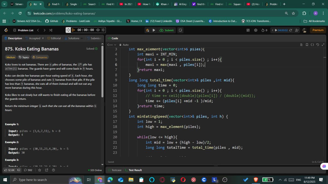Click the editor bookmark icon
Viewport: 328px width, 184px height.
pyautogui.click(x=307, y=45)
